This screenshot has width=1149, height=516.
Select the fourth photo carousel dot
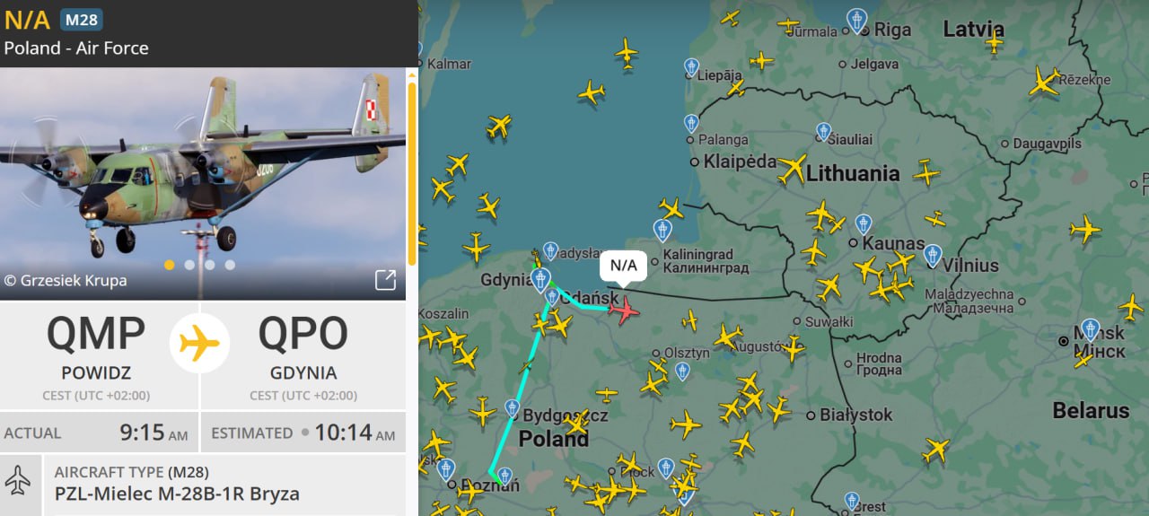(230, 265)
